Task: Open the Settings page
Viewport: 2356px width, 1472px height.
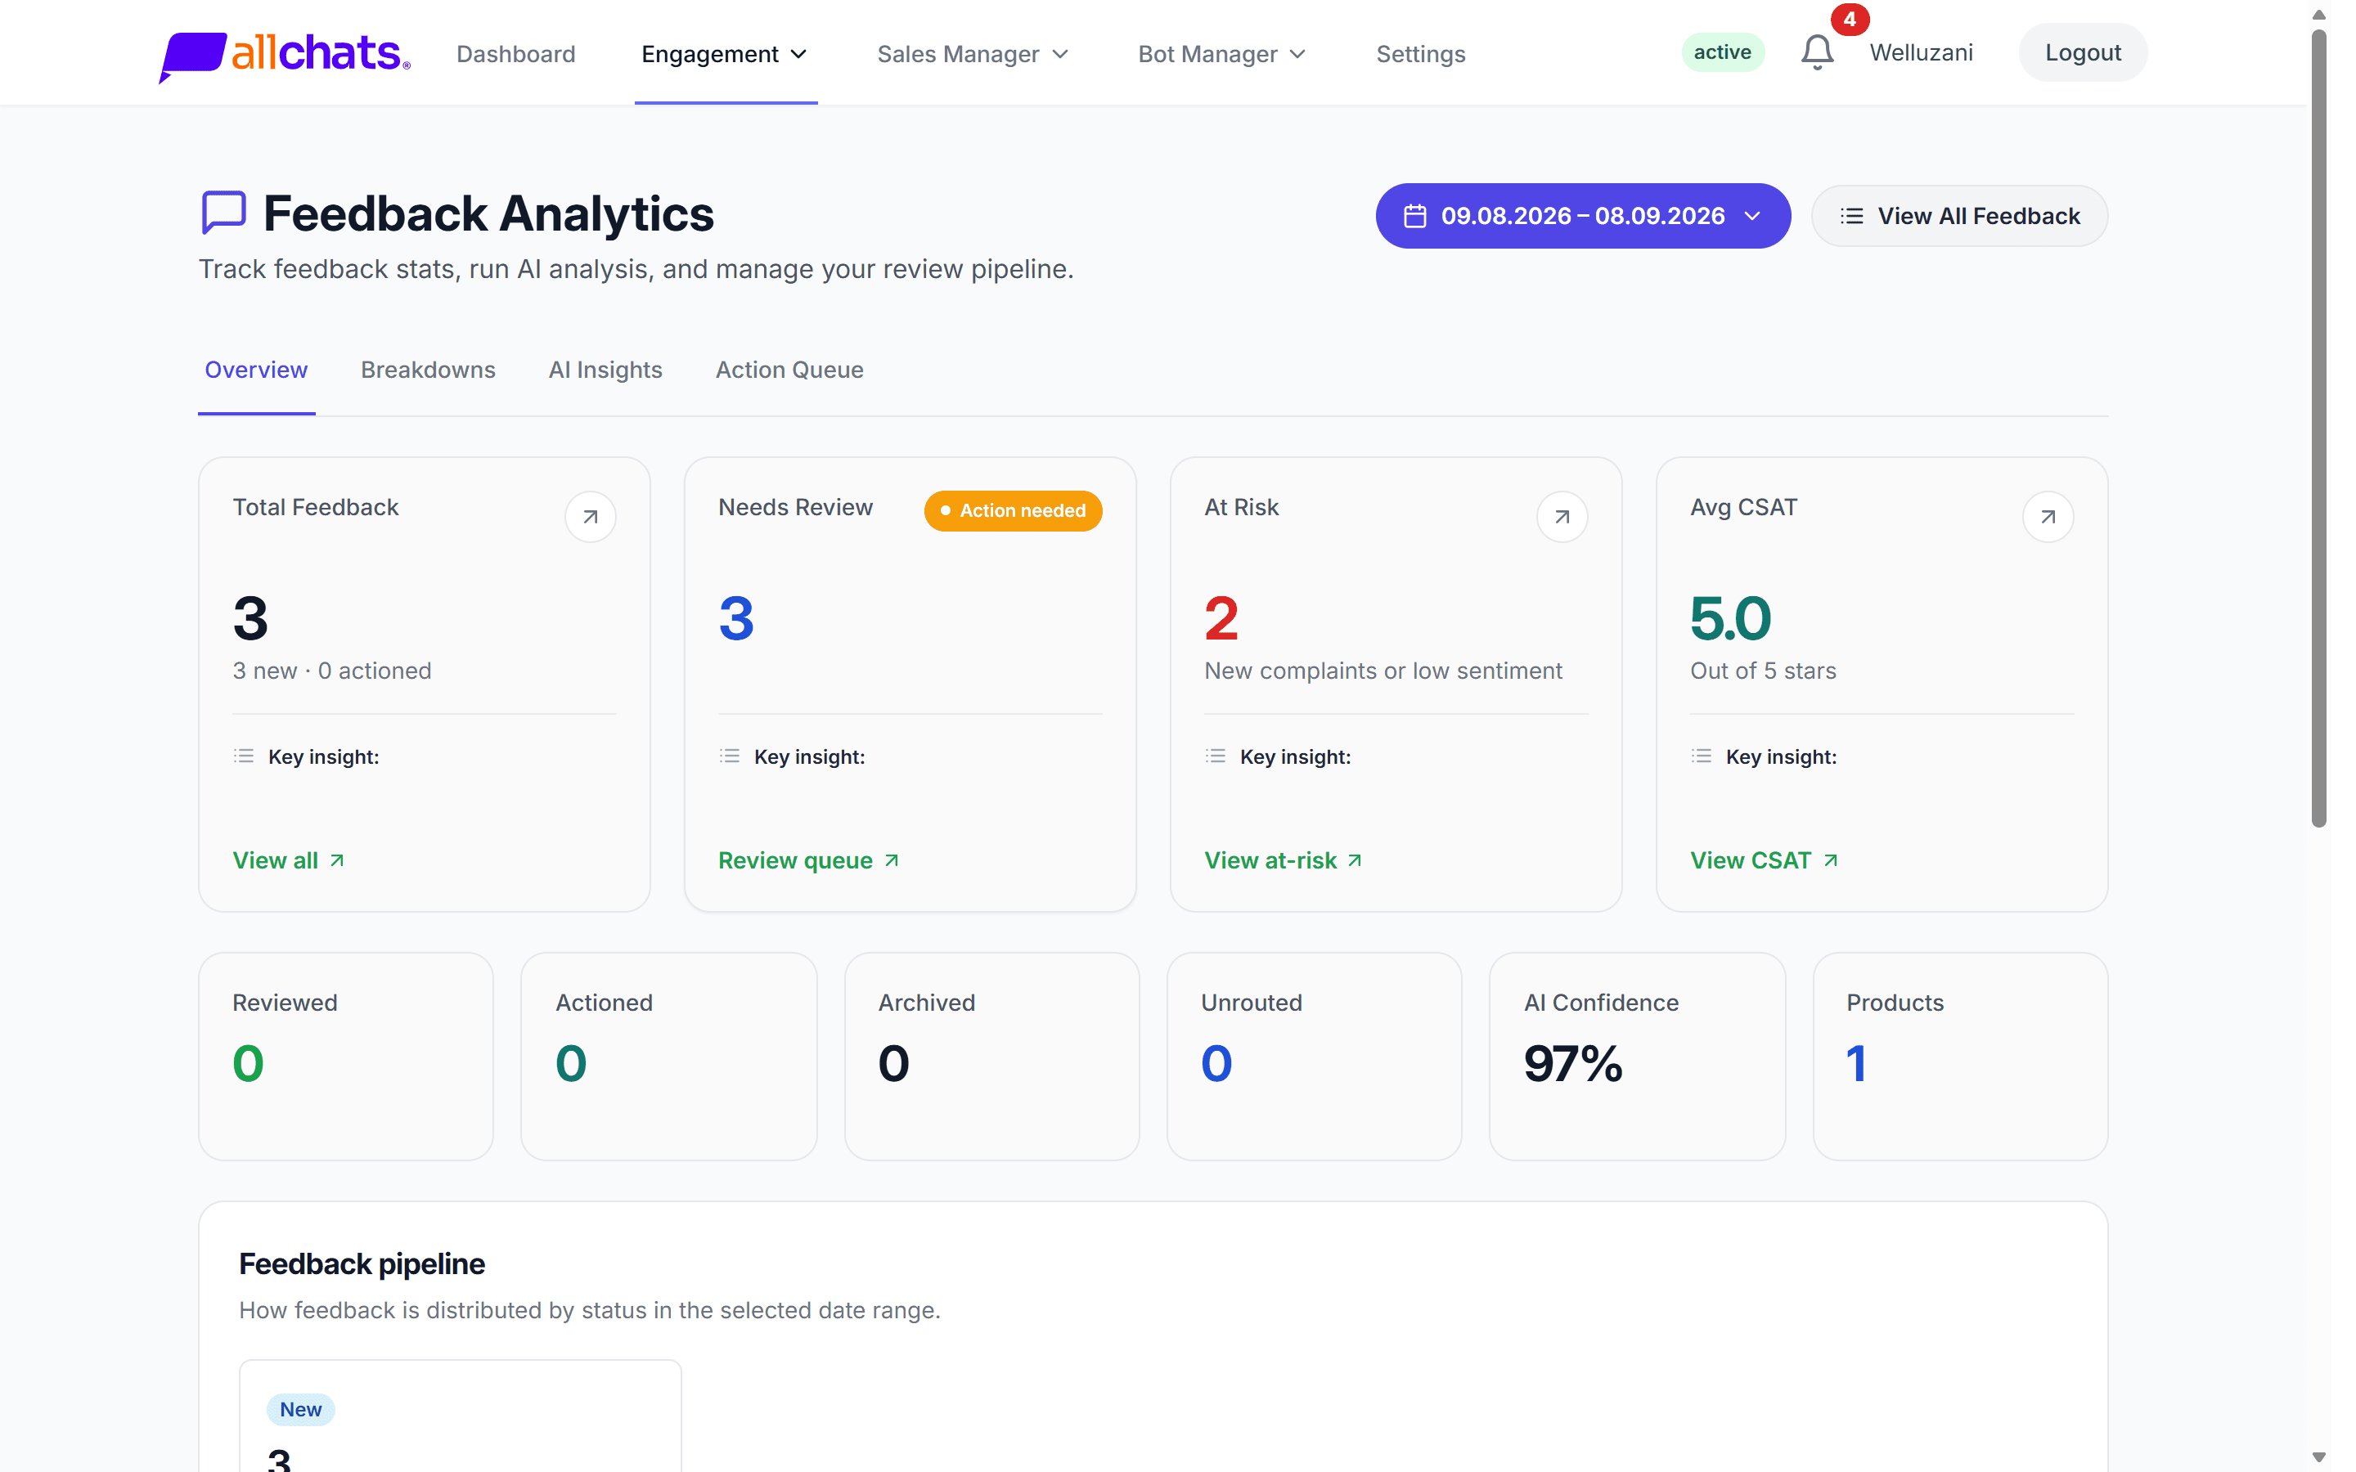Action: click(x=1420, y=53)
